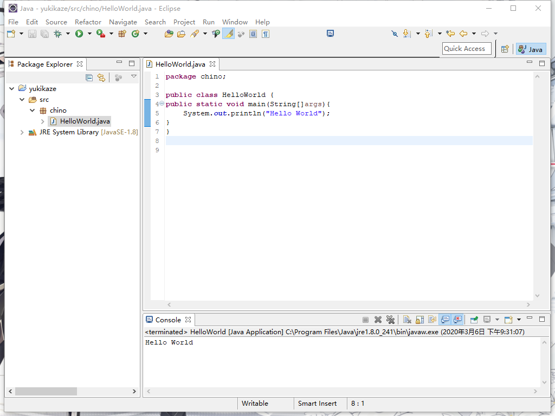Toggle Link with Editor in Package Explorer
The height and width of the screenshot is (416, 555).
(101, 77)
